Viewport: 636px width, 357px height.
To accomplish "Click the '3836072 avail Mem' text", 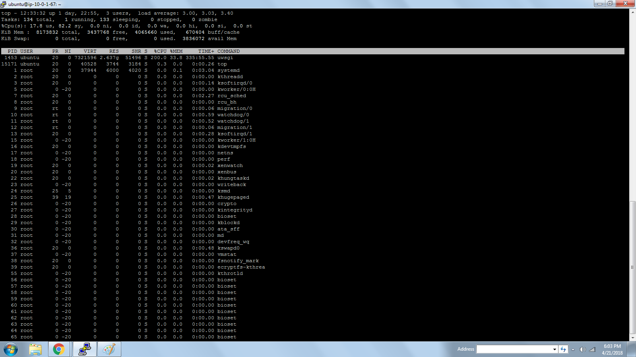I will click(x=209, y=38).
